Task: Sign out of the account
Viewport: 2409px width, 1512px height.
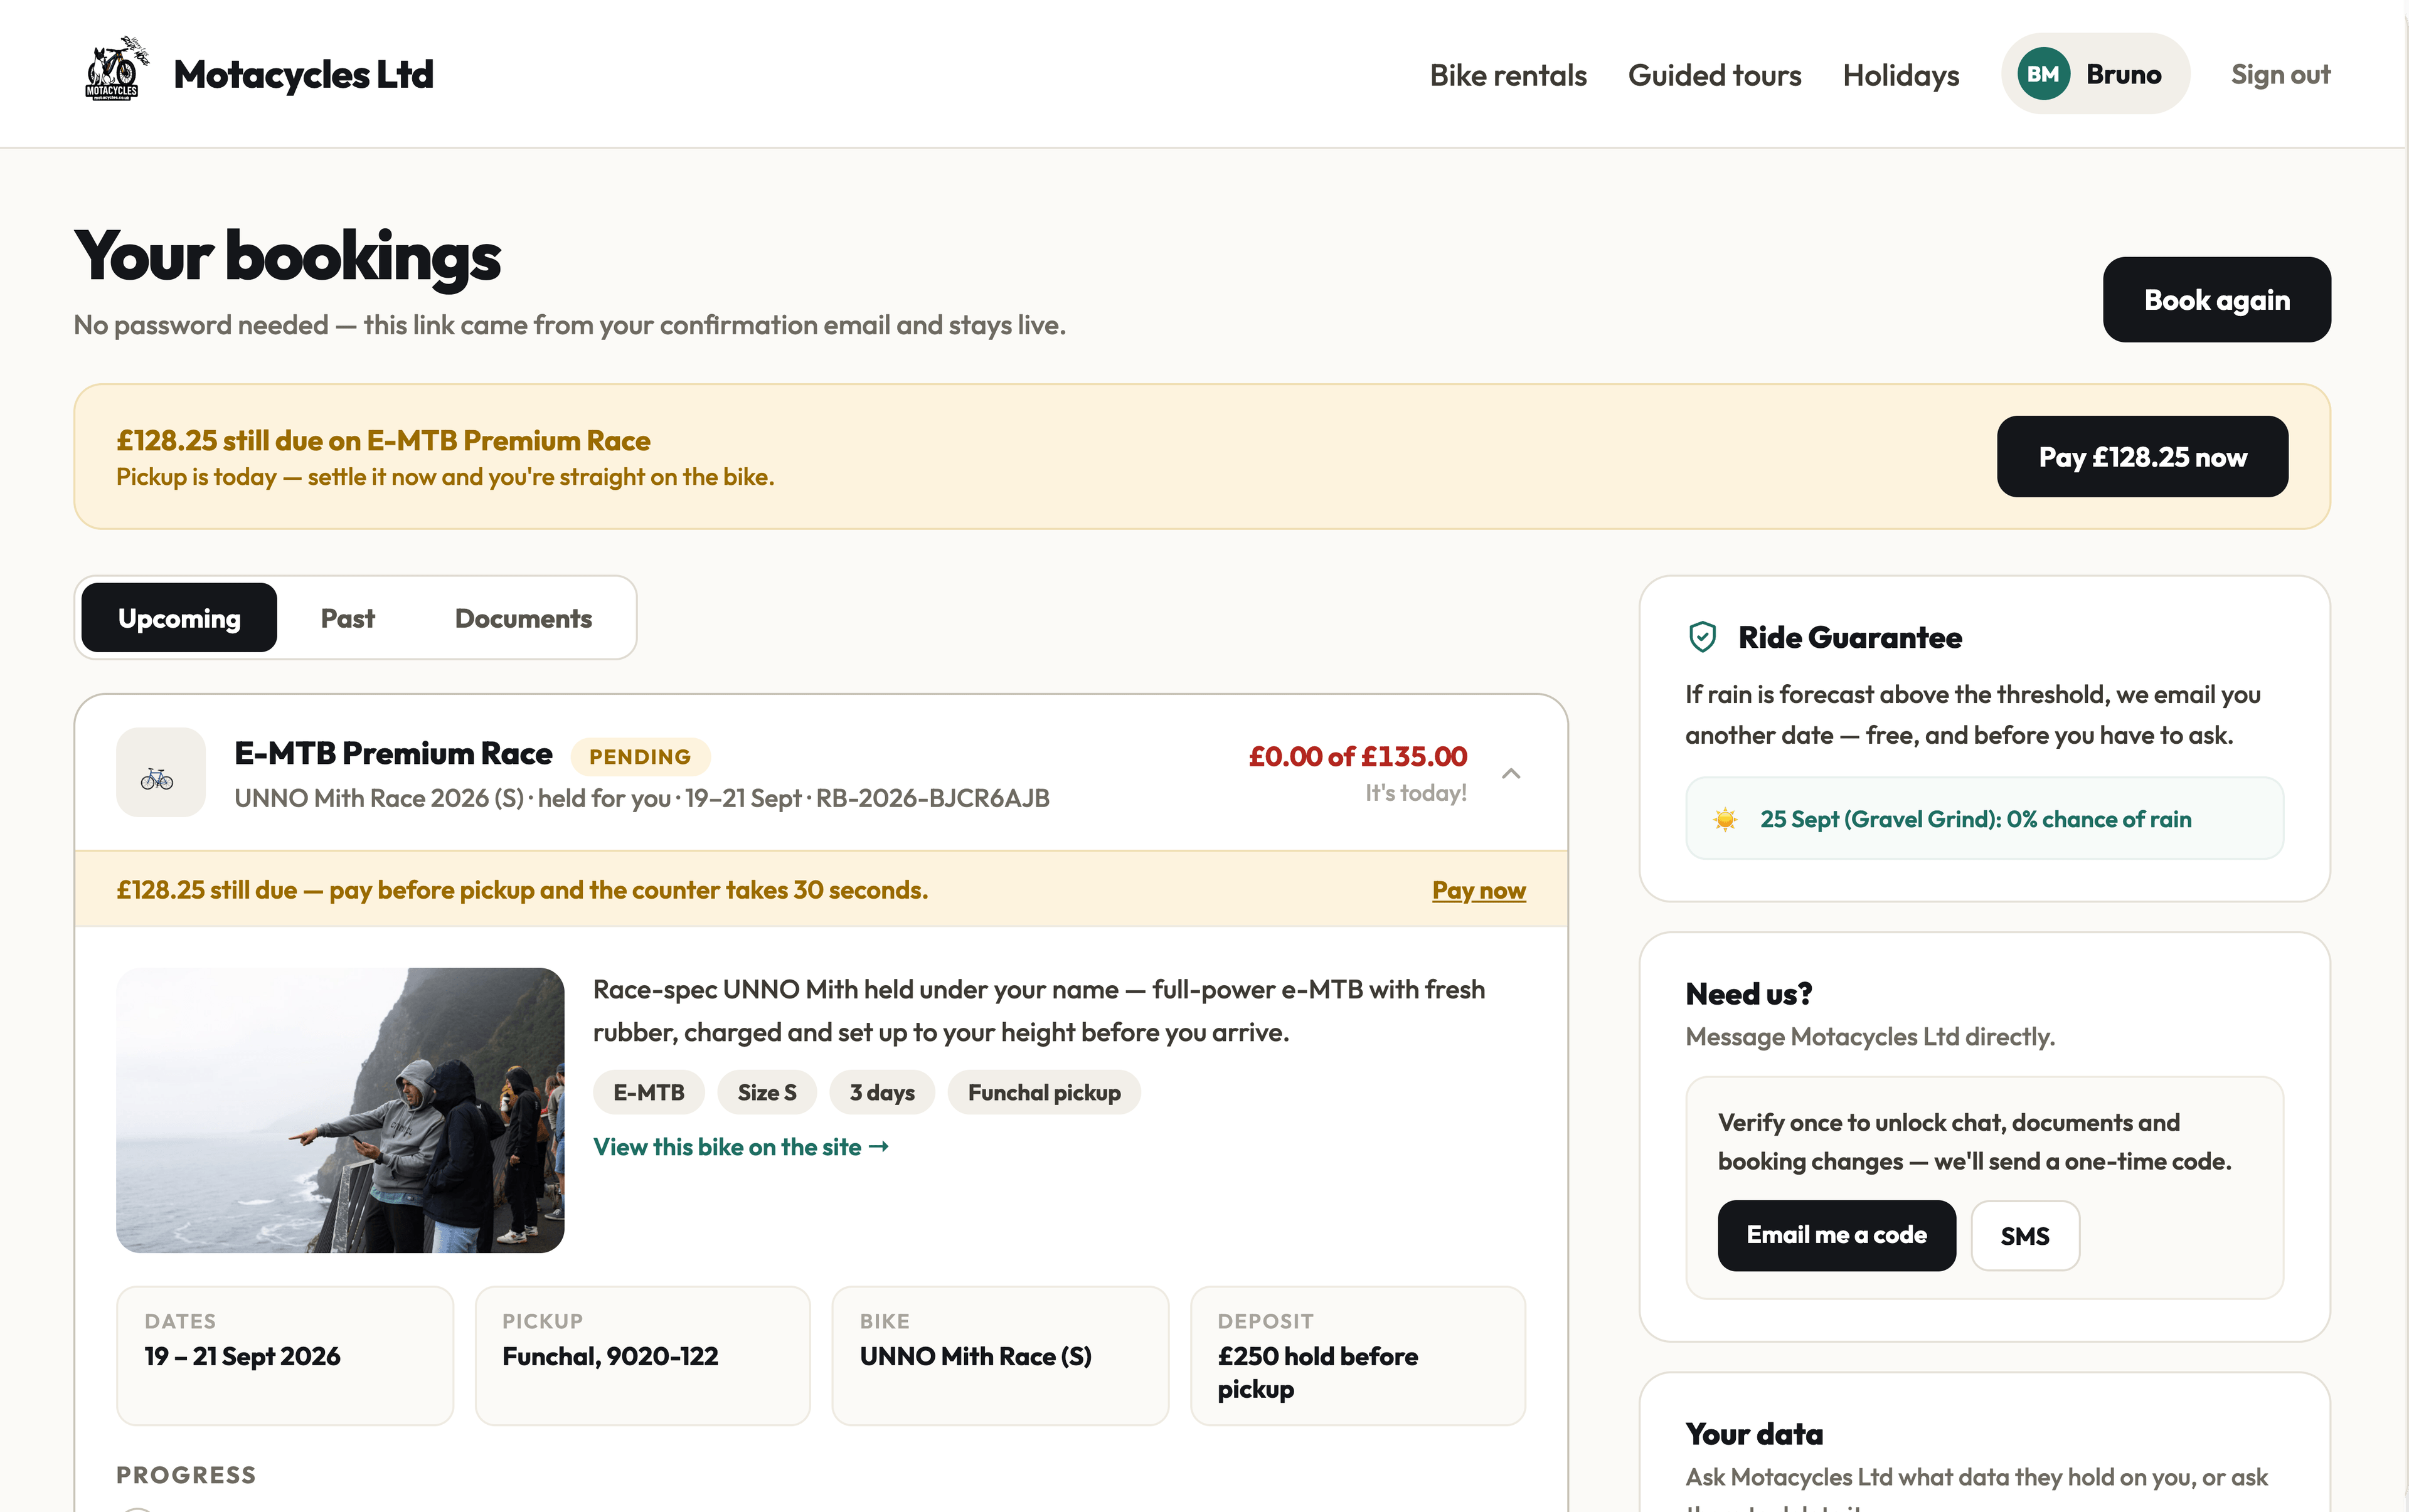Action: (x=2280, y=74)
